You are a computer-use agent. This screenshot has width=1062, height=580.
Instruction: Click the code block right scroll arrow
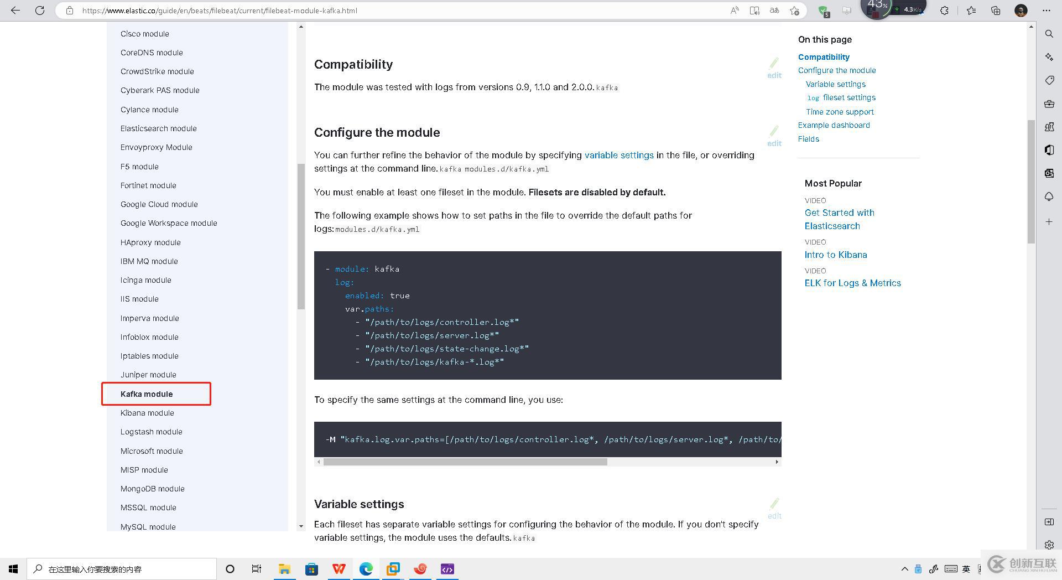pos(777,462)
